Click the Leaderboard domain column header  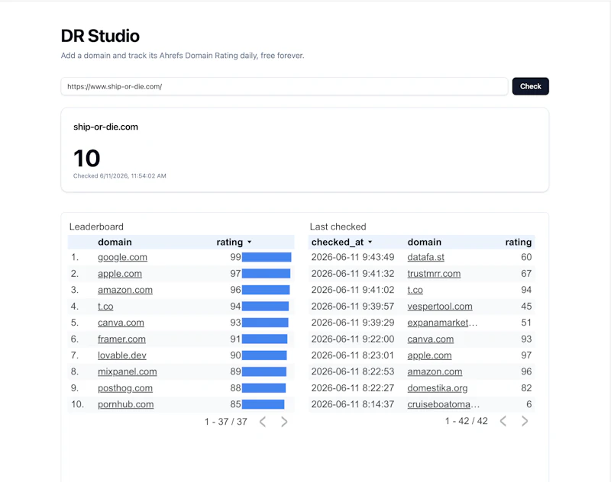115,242
